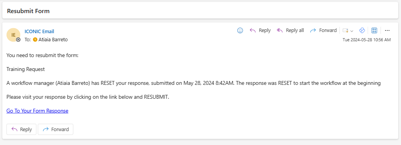Image resolution: width=401 pixels, height=145 pixels.
Task: Open the ICONIC Email sender contact card
Action: coord(39,31)
